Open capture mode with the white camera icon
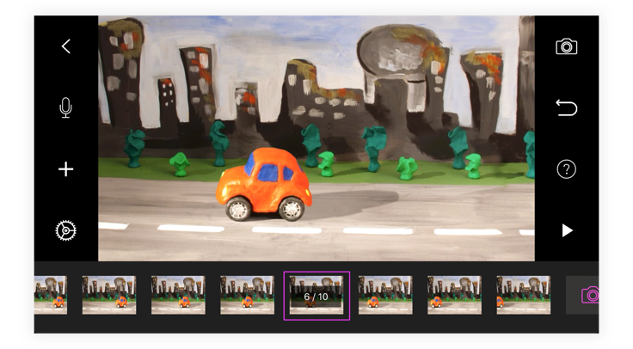Viewport: 633px width, 349px height. click(x=567, y=46)
